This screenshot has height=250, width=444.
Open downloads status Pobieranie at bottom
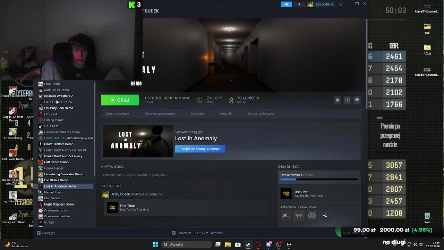tap(198, 233)
